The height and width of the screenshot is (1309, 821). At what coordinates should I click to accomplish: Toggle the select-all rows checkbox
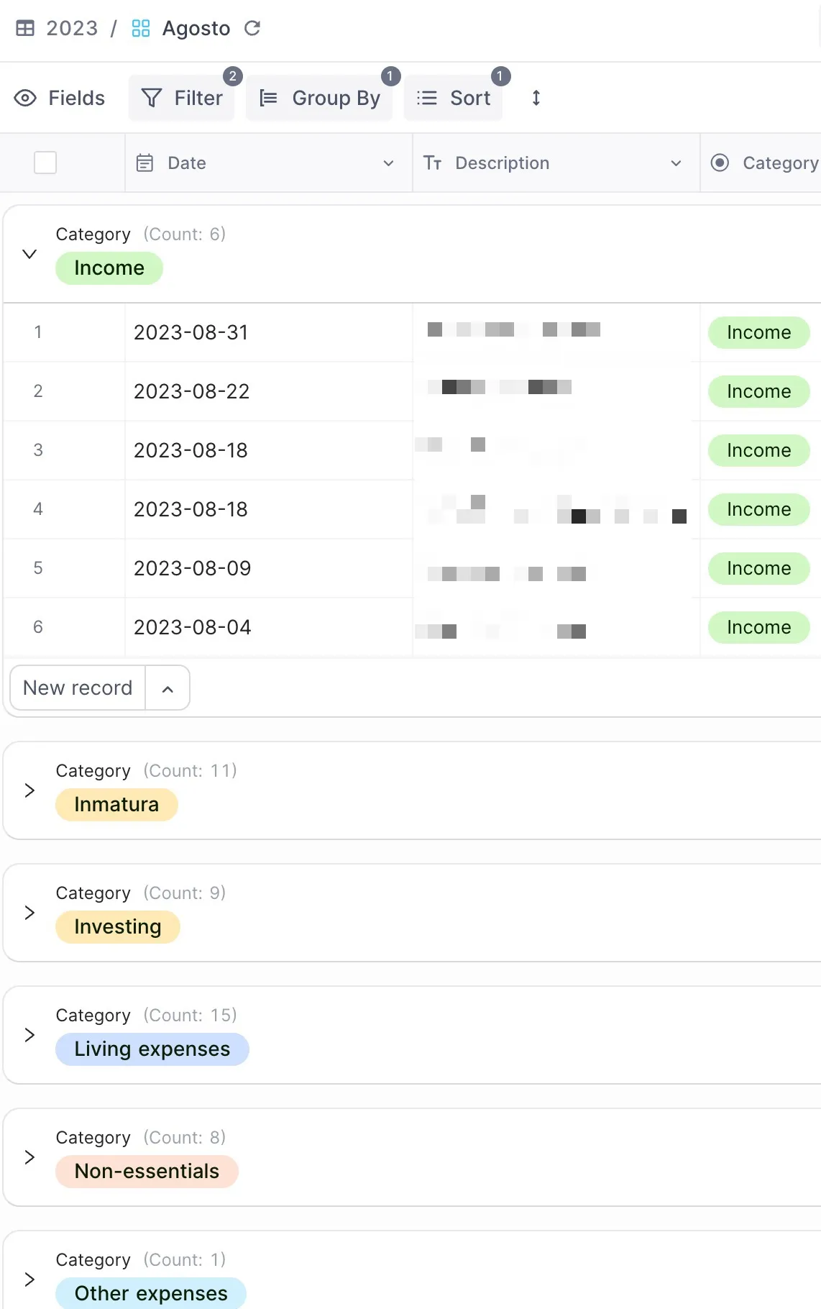tap(45, 163)
